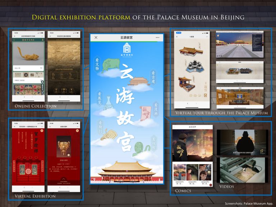Open the panoramic palace courtyard view
Image resolution: width=276 pixels, height=207 pixels.
(240, 44)
